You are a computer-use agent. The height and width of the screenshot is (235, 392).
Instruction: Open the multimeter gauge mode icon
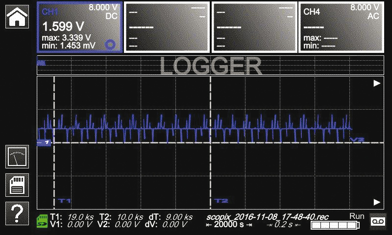pos(17,157)
